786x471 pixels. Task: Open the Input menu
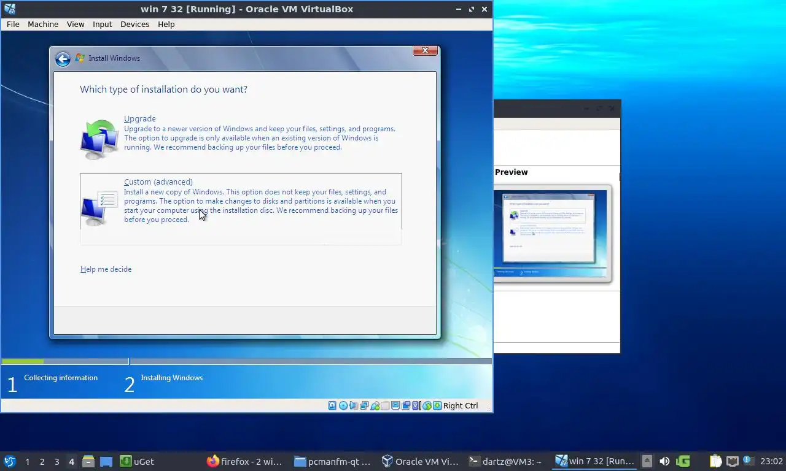click(103, 25)
